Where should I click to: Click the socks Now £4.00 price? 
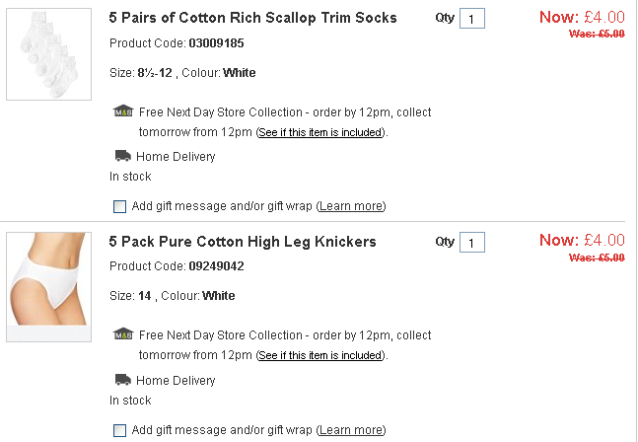pos(582,17)
